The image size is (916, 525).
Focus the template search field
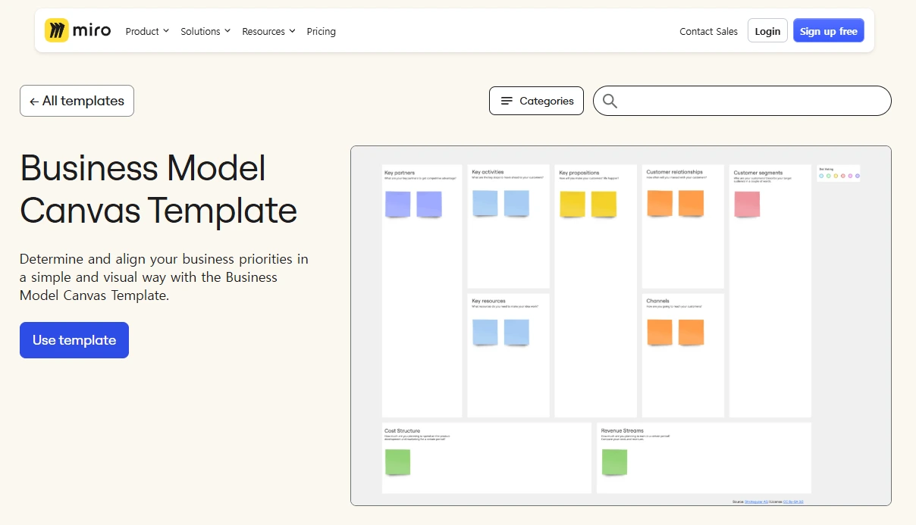pyautogui.click(x=742, y=101)
